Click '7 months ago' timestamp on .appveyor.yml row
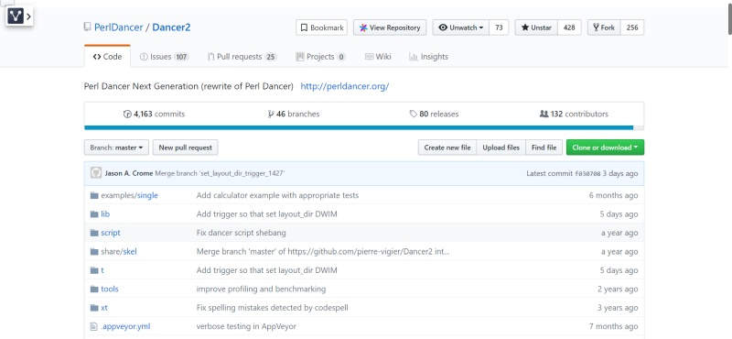The width and height of the screenshot is (732, 339). [x=613, y=326]
